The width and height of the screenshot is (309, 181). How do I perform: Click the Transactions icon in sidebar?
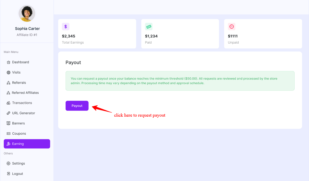(8, 103)
